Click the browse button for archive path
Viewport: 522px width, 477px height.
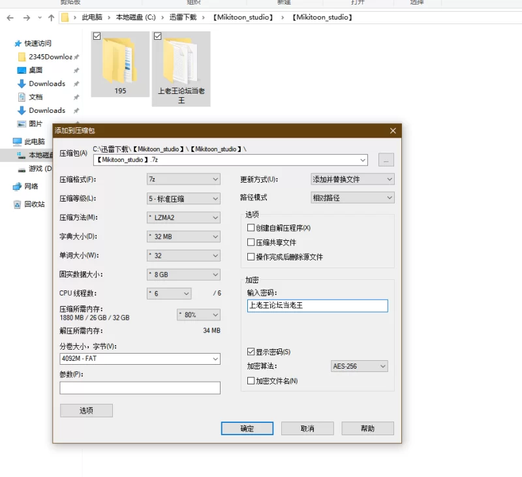point(386,160)
